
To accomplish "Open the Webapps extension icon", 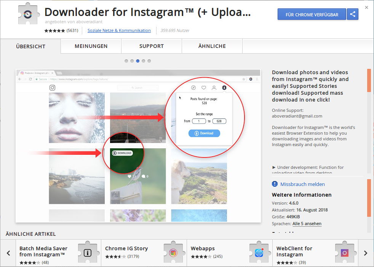I will pyautogui.click(x=259, y=253).
